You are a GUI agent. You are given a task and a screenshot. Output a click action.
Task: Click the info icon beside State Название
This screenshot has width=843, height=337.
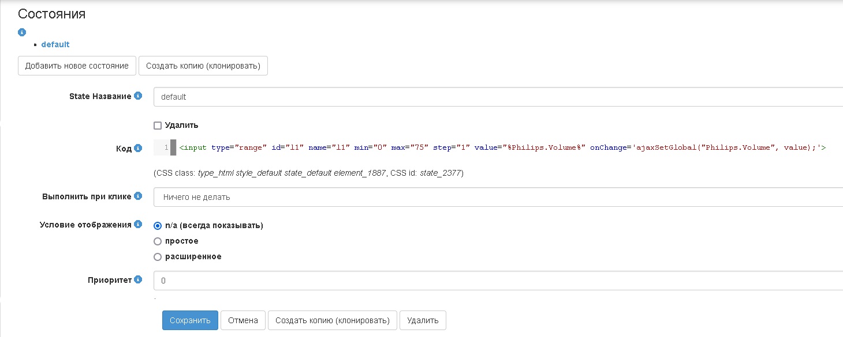pyautogui.click(x=138, y=96)
